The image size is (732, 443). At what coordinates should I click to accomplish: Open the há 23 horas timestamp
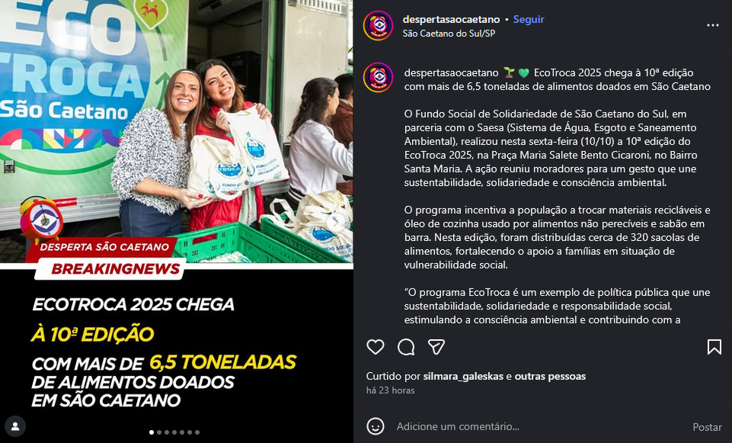click(x=390, y=390)
